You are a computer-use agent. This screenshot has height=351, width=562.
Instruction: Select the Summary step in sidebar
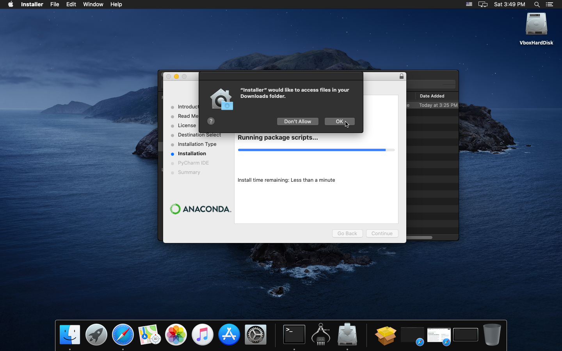click(189, 172)
